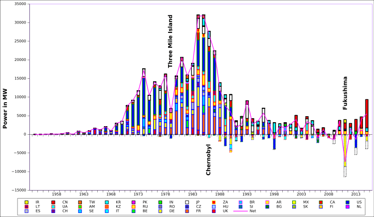The width and height of the screenshot is (374, 217).
Task: Click the Chernobyl annotation label
Action: coord(208,160)
